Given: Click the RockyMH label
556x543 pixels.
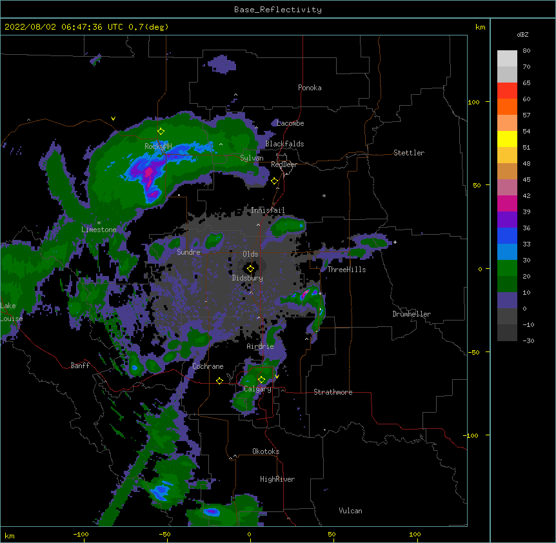Looking at the screenshot, I should pos(158,146).
